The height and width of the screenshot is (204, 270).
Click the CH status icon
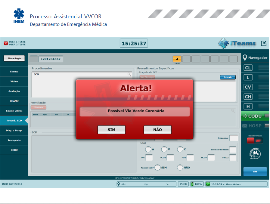[248, 97]
